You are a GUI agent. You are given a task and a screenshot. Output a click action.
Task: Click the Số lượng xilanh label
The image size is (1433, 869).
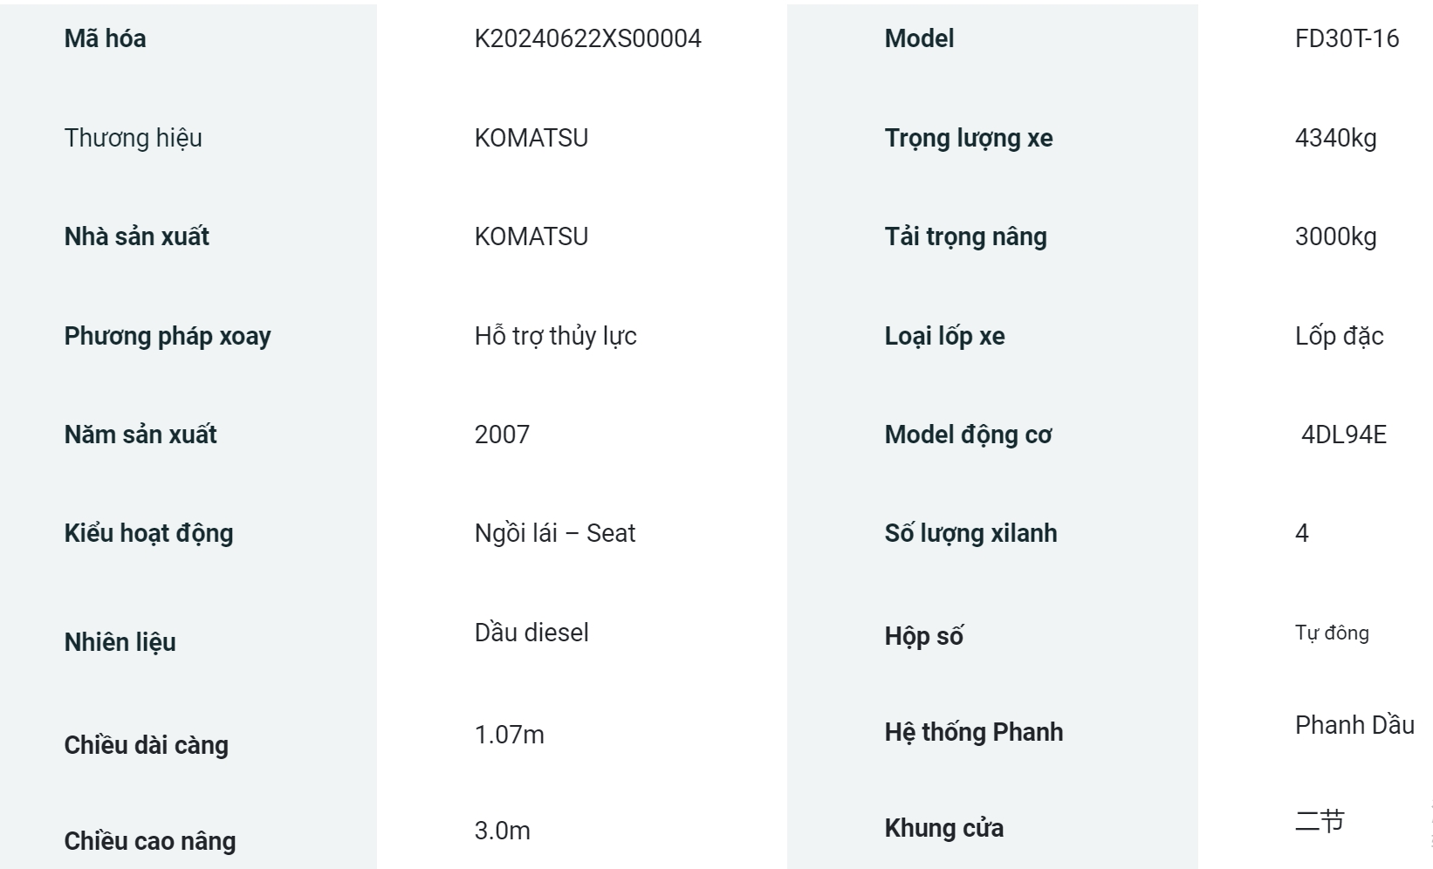pyautogui.click(x=970, y=533)
